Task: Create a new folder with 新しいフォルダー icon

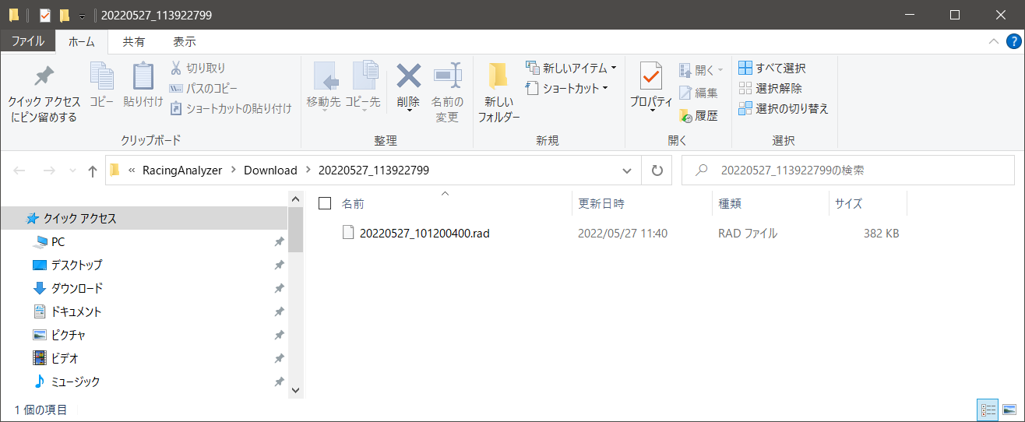Action: coord(498,78)
